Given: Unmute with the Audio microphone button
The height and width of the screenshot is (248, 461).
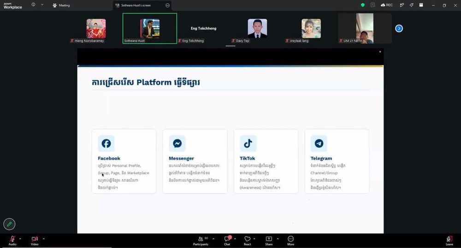Looking at the screenshot, I should click(12, 240).
